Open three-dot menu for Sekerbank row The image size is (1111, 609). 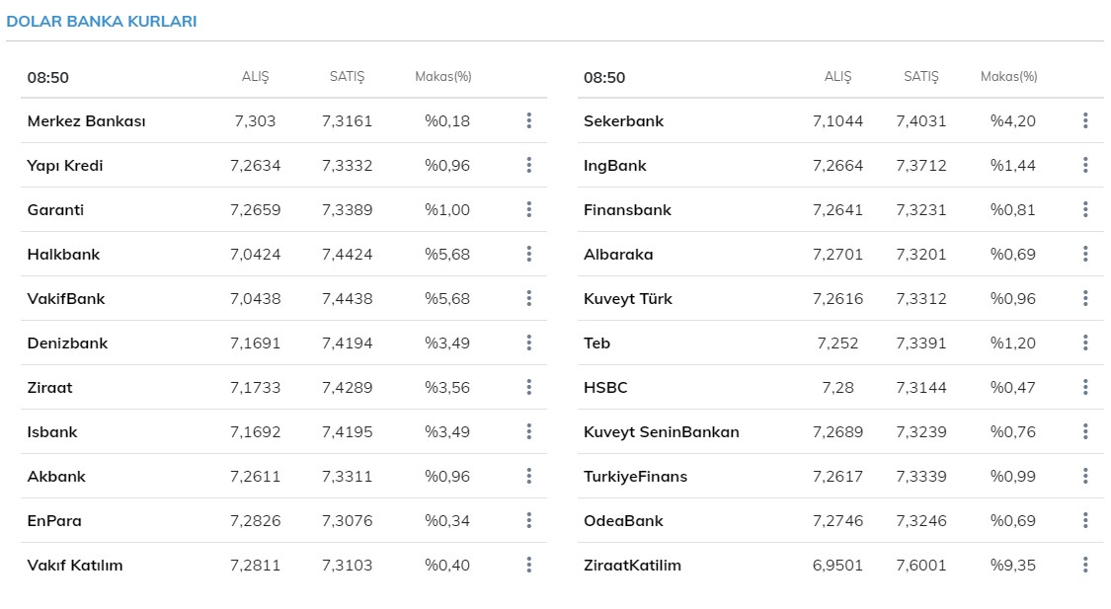[1085, 120]
